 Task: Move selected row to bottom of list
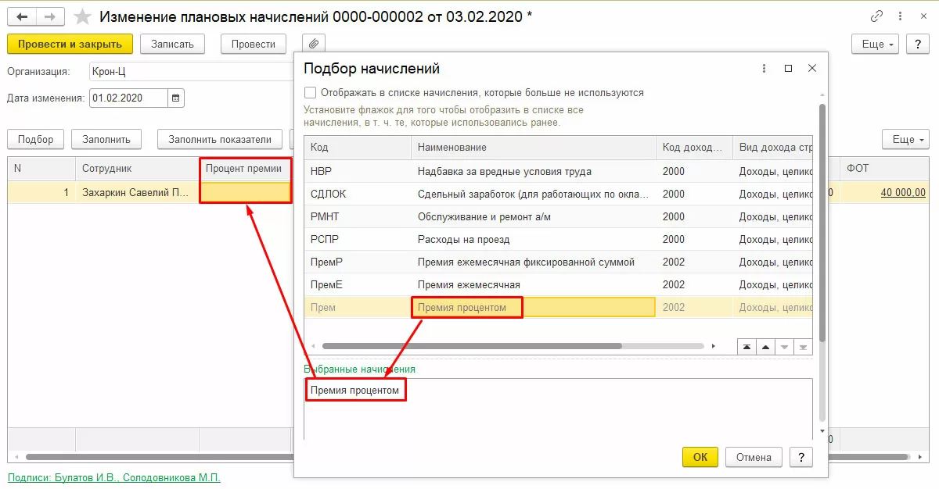click(x=803, y=346)
